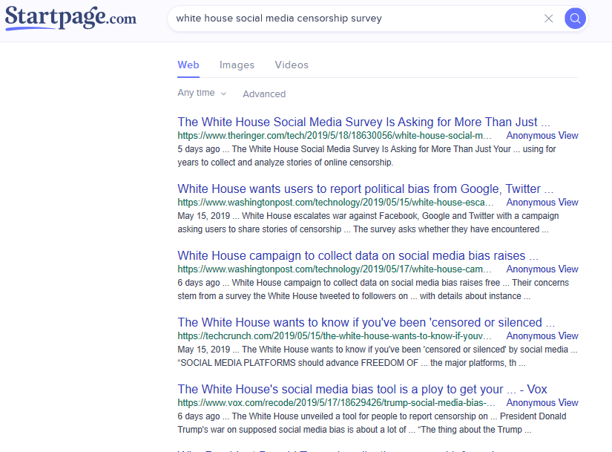Switch to the Images tab
612x452 pixels.
point(237,65)
